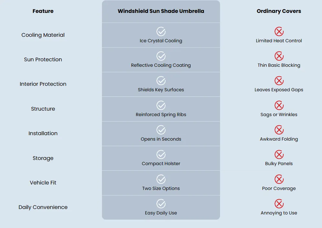
Task: Click the checkmark above Reflective Cooling Coating
Action: click(161, 56)
